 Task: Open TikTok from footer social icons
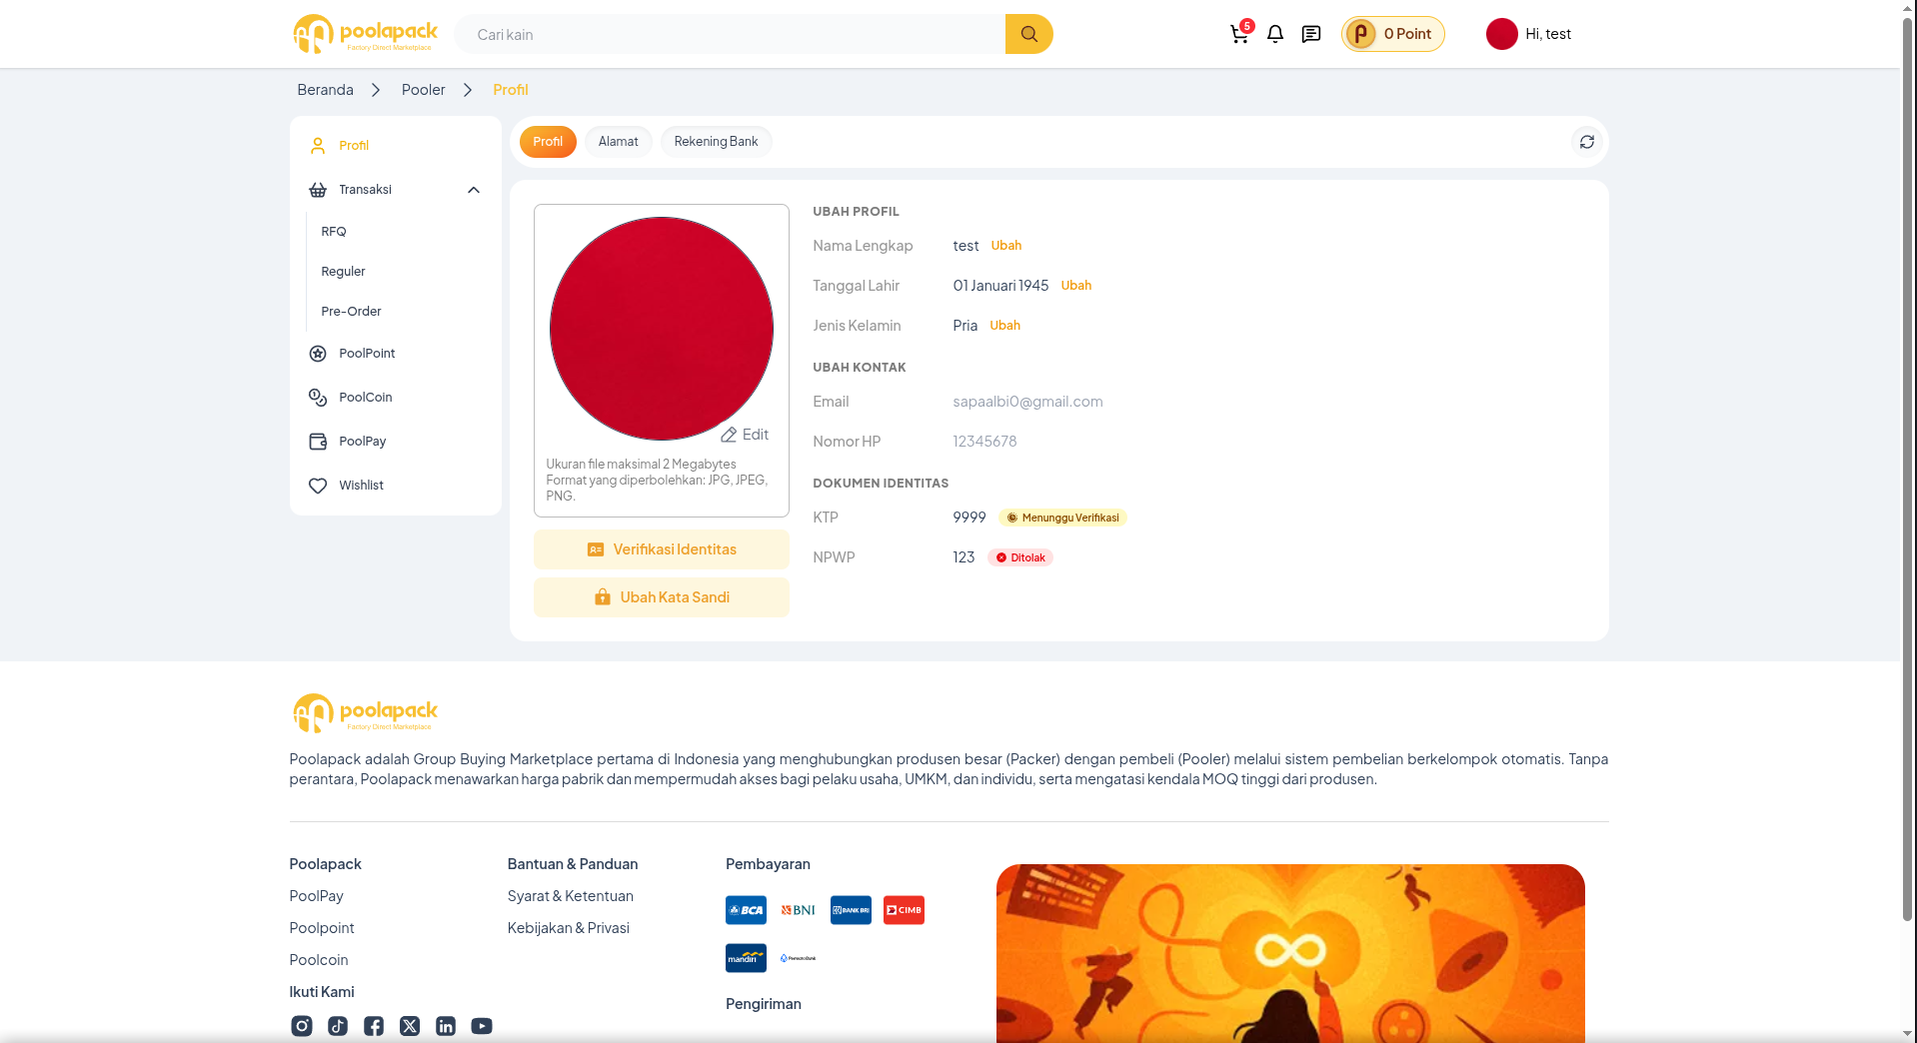click(x=338, y=1026)
